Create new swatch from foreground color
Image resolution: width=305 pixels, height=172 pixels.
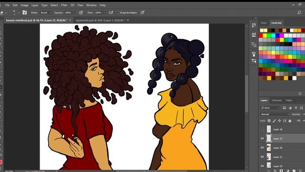click(x=300, y=94)
